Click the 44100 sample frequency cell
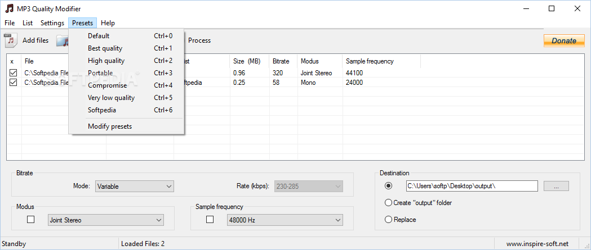 coord(354,73)
